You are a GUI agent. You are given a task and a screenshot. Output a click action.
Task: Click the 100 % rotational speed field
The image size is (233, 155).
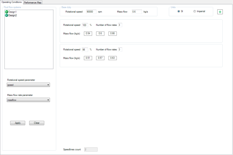[x=85, y=25]
